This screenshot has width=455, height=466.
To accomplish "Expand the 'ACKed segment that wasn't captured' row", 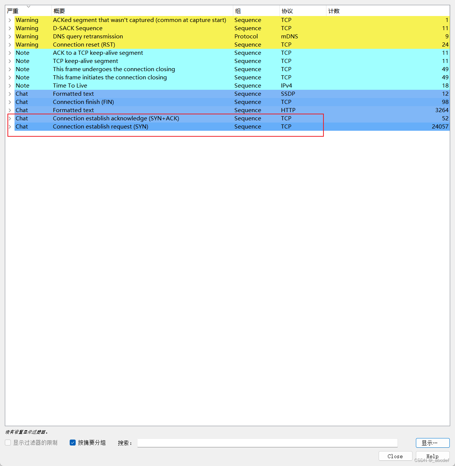I will (x=10, y=20).
